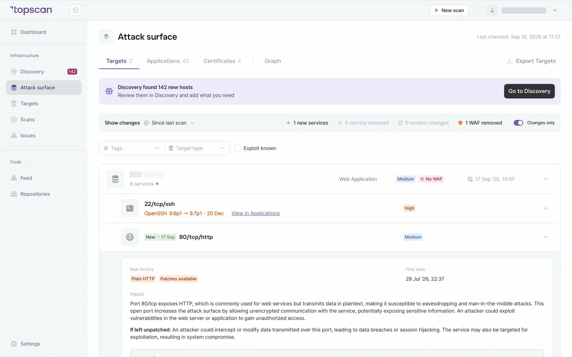Switch to the Graph tab
The image size is (572, 357).
(272, 61)
